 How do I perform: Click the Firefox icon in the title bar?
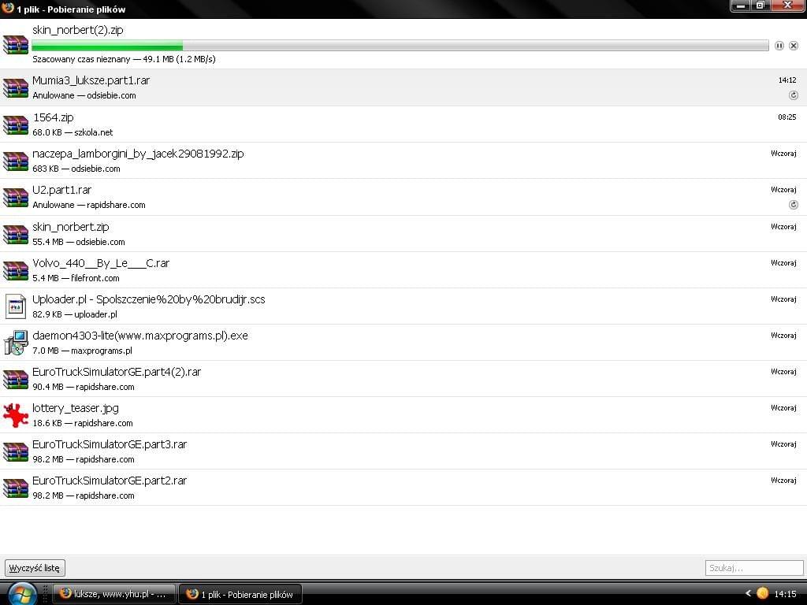7,7
